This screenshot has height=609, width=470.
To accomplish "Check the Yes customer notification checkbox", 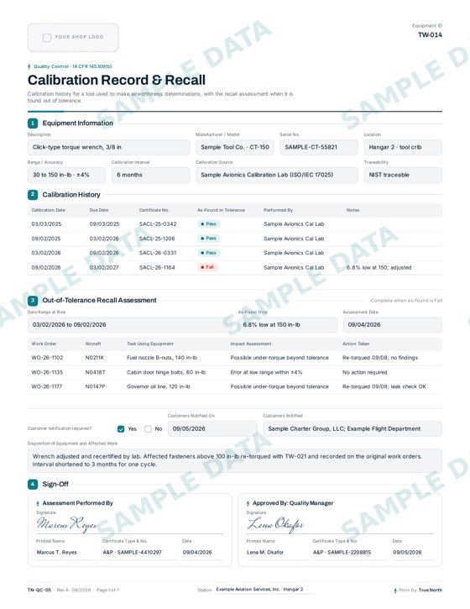I will click(x=121, y=428).
